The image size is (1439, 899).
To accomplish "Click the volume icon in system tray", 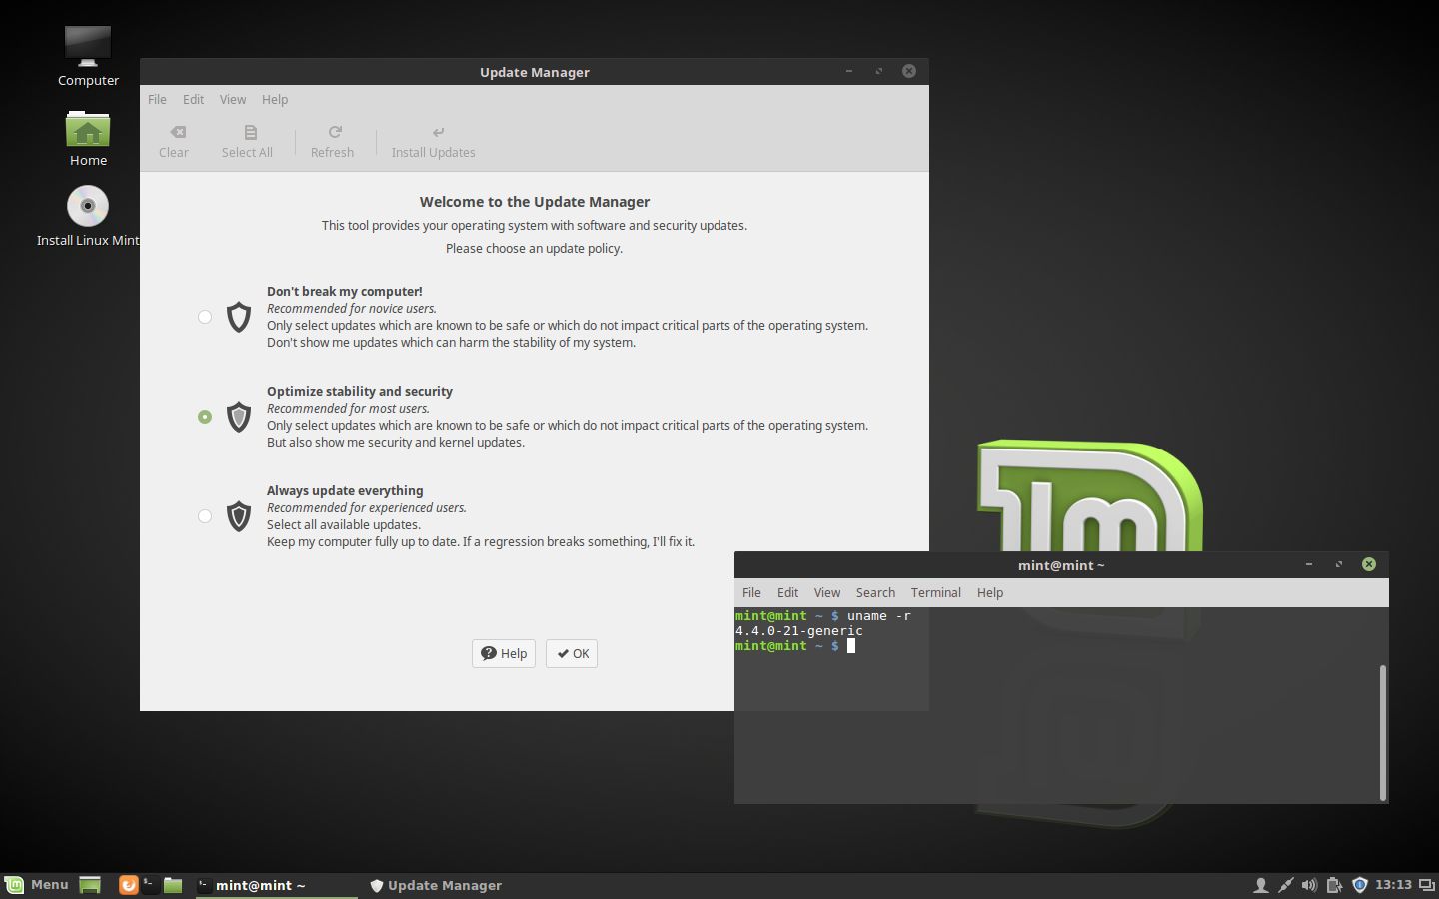I will [1309, 885].
